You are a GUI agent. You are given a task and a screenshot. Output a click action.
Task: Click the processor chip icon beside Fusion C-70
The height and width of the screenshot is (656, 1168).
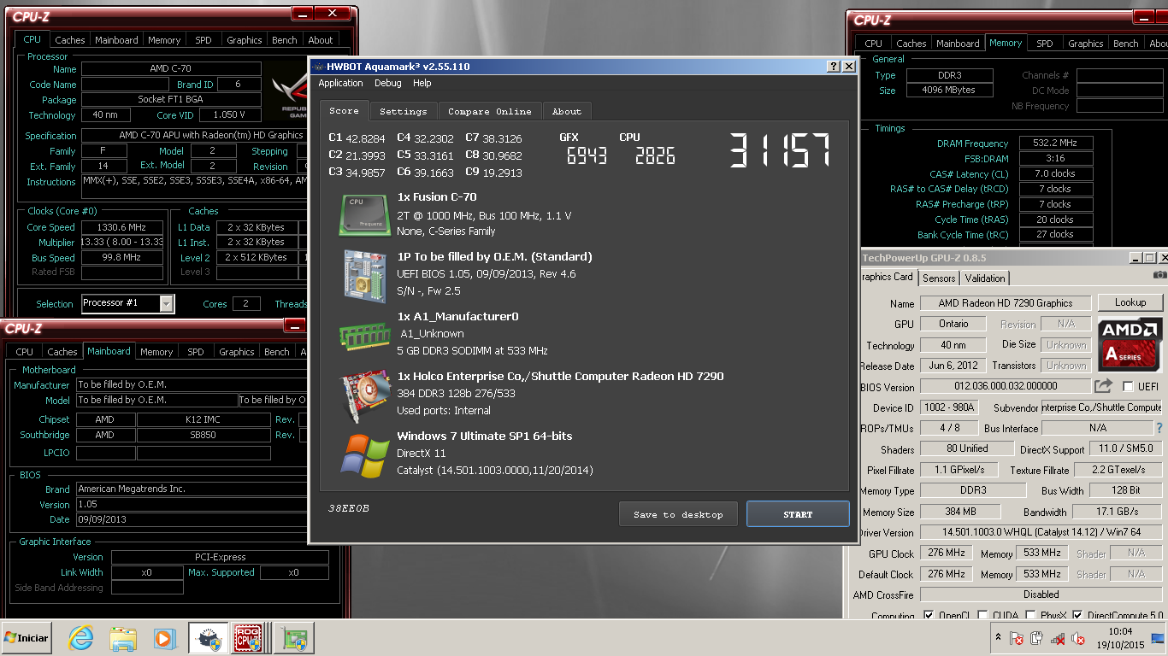click(x=365, y=214)
